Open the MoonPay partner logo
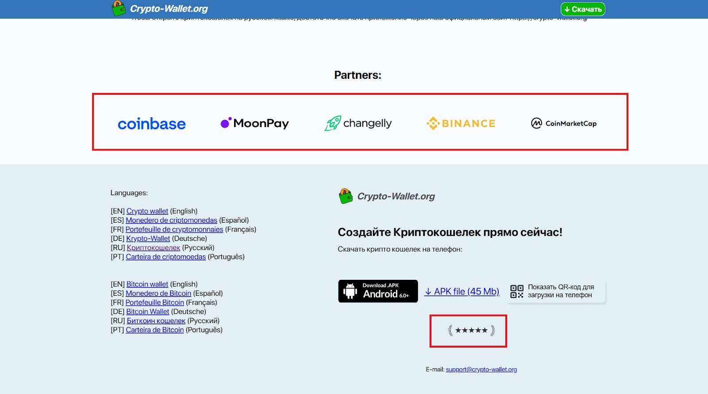The width and height of the screenshot is (708, 394). (x=254, y=123)
